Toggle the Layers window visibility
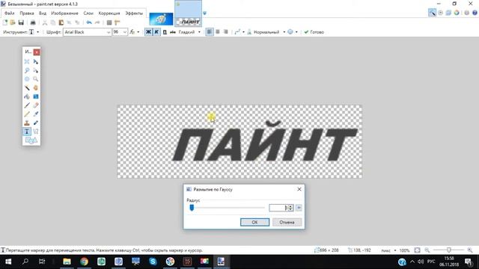Viewport: 479px width, 269px height. click(x=448, y=13)
